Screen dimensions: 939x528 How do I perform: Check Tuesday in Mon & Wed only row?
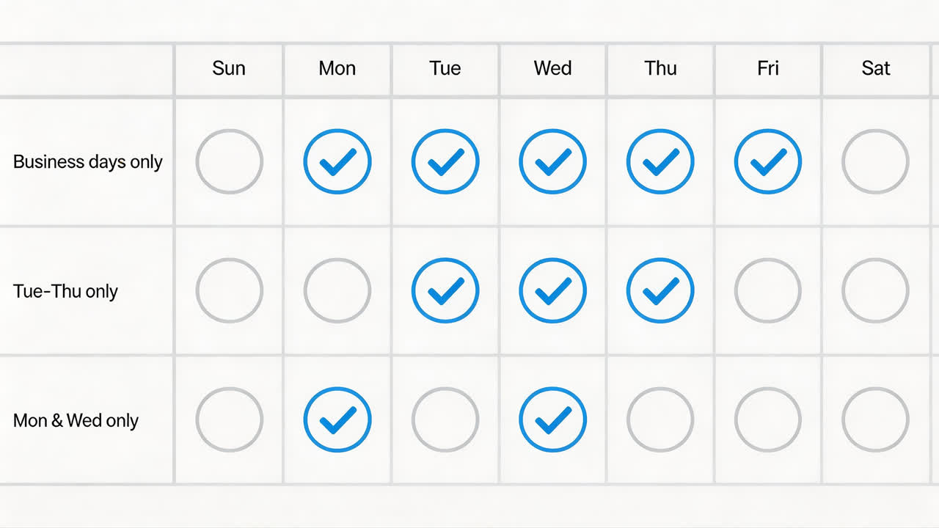coord(445,419)
